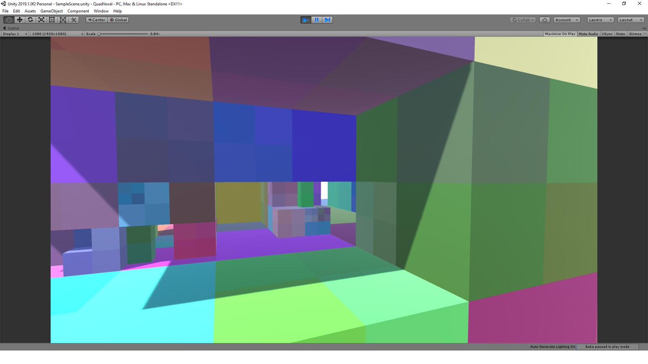Open the Display 1 dropdown
Image resolution: width=648 pixels, height=364 pixels.
[15, 34]
